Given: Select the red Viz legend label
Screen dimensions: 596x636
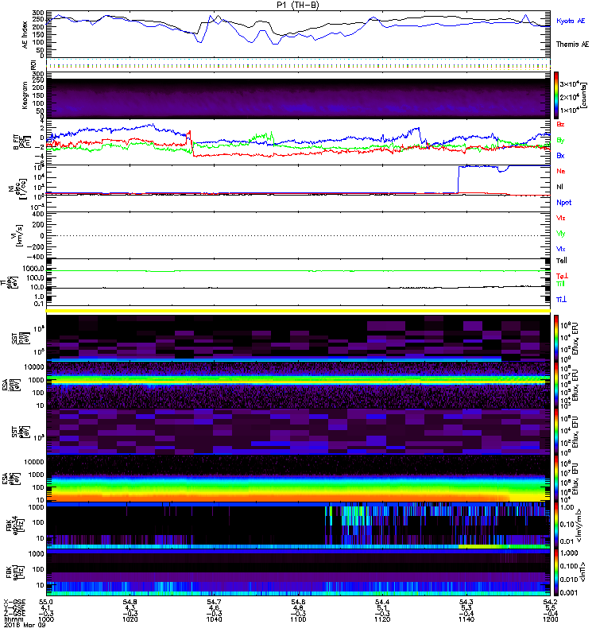Looking at the screenshot, I should point(560,218).
